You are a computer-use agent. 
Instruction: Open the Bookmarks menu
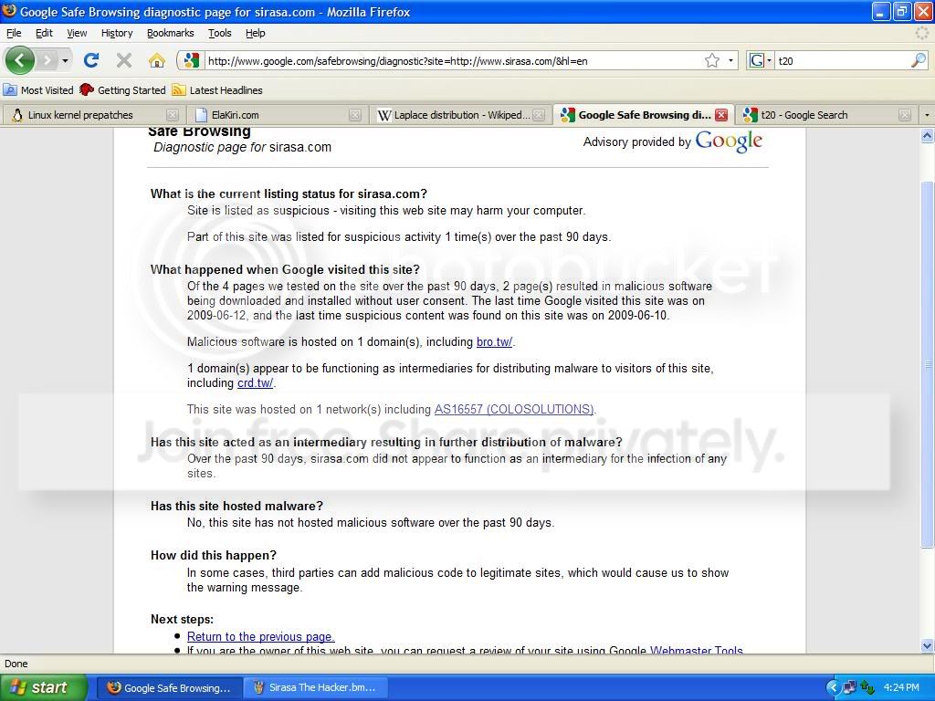click(x=171, y=33)
